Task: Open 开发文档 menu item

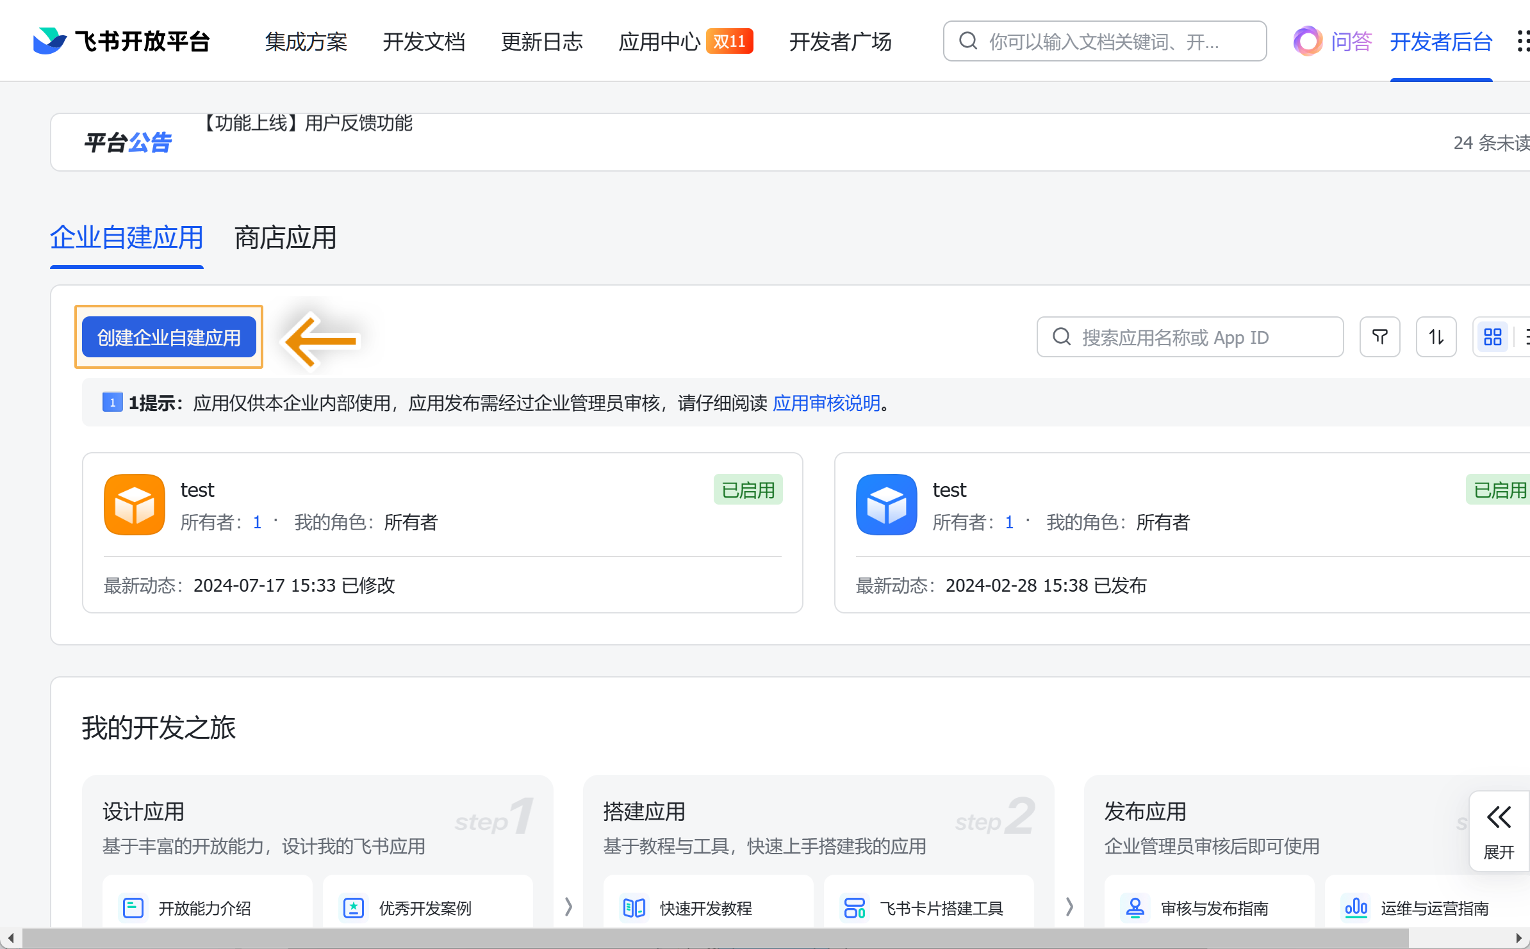Action: tap(424, 42)
